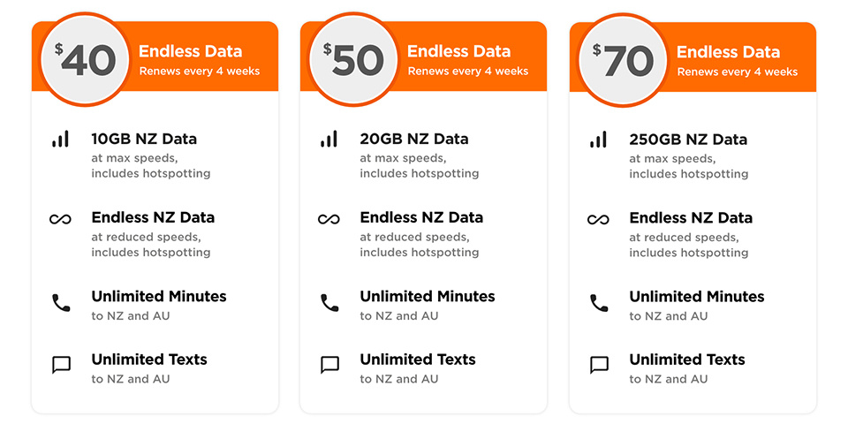This screenshot has width=848, height=424.
Task: Select the $70 price circle
Action: tap(623, 61)
